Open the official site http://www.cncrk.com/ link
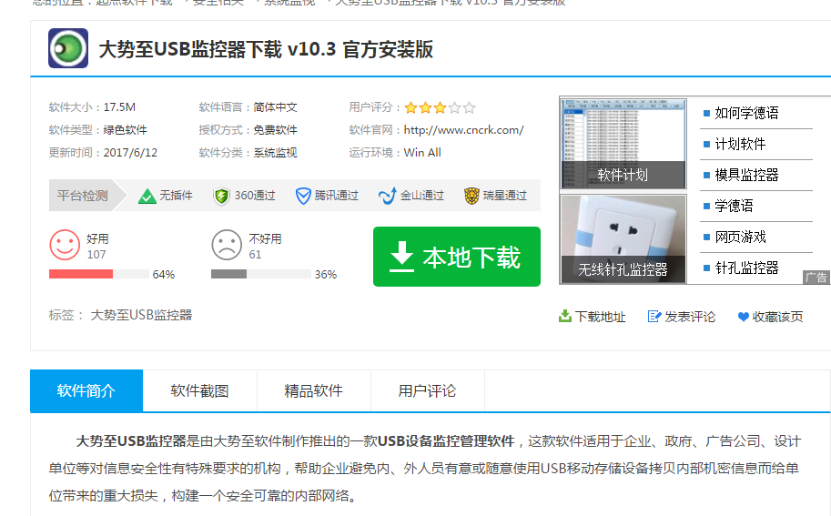This screenshot has width=831, height=516. pyautogui.click(x=463, y=130)
